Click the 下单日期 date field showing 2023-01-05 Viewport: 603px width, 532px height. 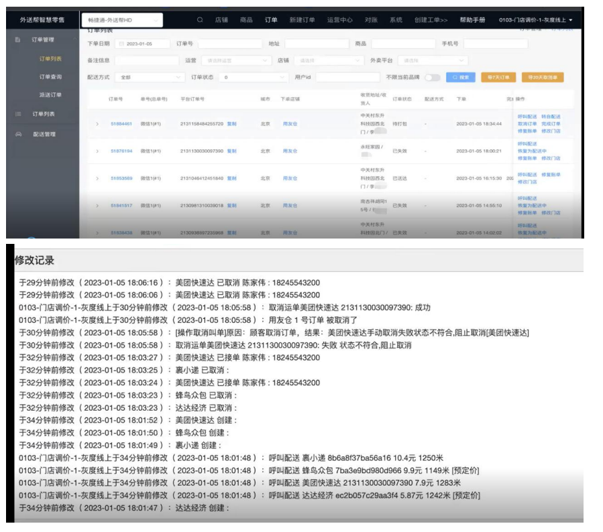pos(142,44)
